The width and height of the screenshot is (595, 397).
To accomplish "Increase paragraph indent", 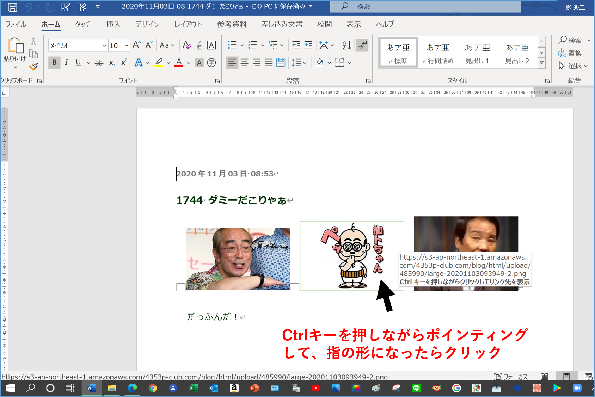I will [x=308, y=45].
